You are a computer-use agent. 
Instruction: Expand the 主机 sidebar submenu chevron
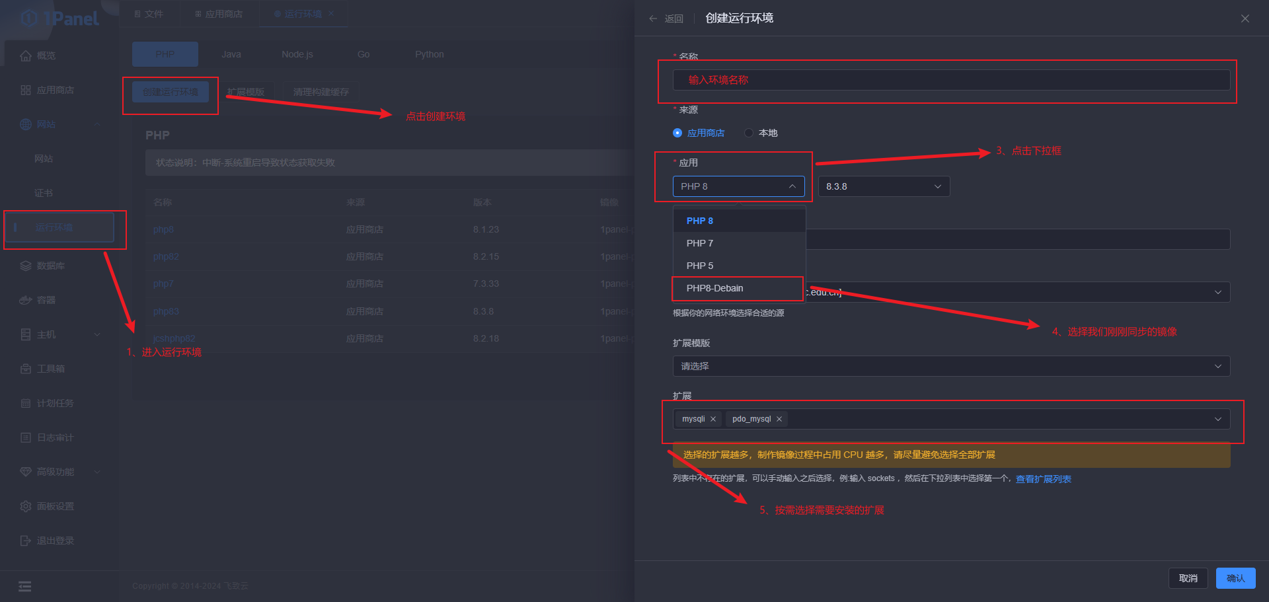tap(97, 334)
